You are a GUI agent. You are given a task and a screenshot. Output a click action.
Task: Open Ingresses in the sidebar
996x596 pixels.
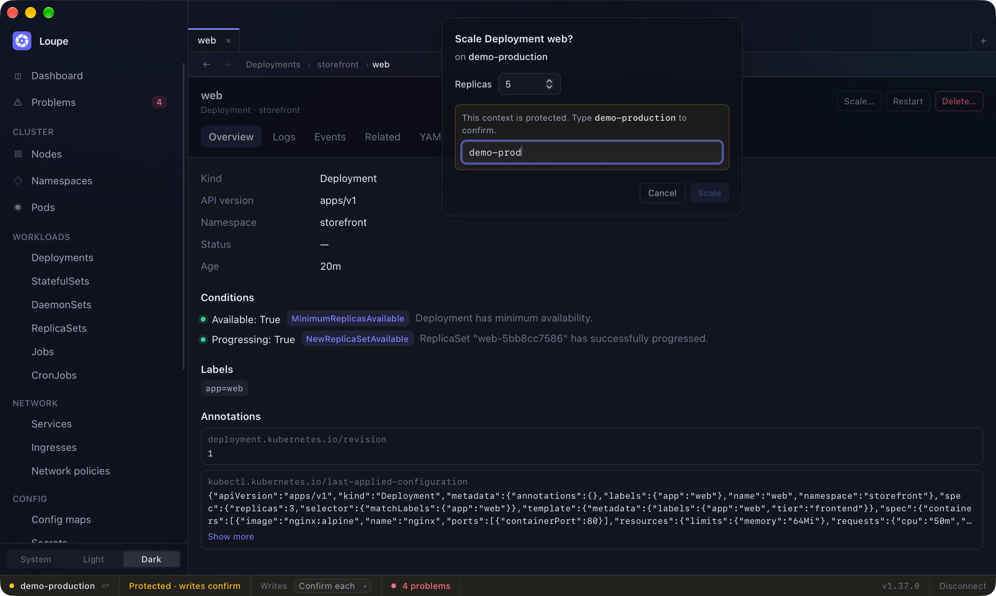[x=54, y=447]
